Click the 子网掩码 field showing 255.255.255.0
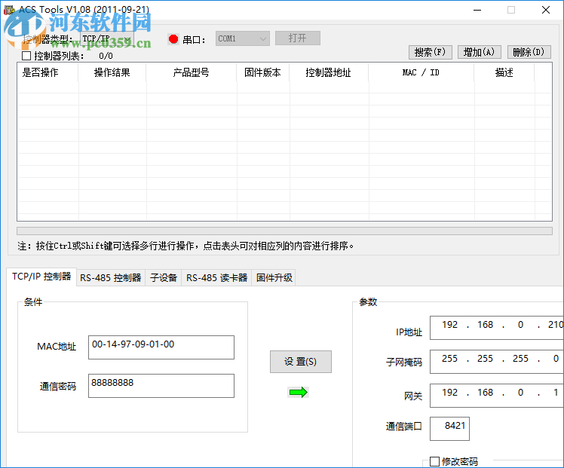Screen dimensions: 564x468 497,362
